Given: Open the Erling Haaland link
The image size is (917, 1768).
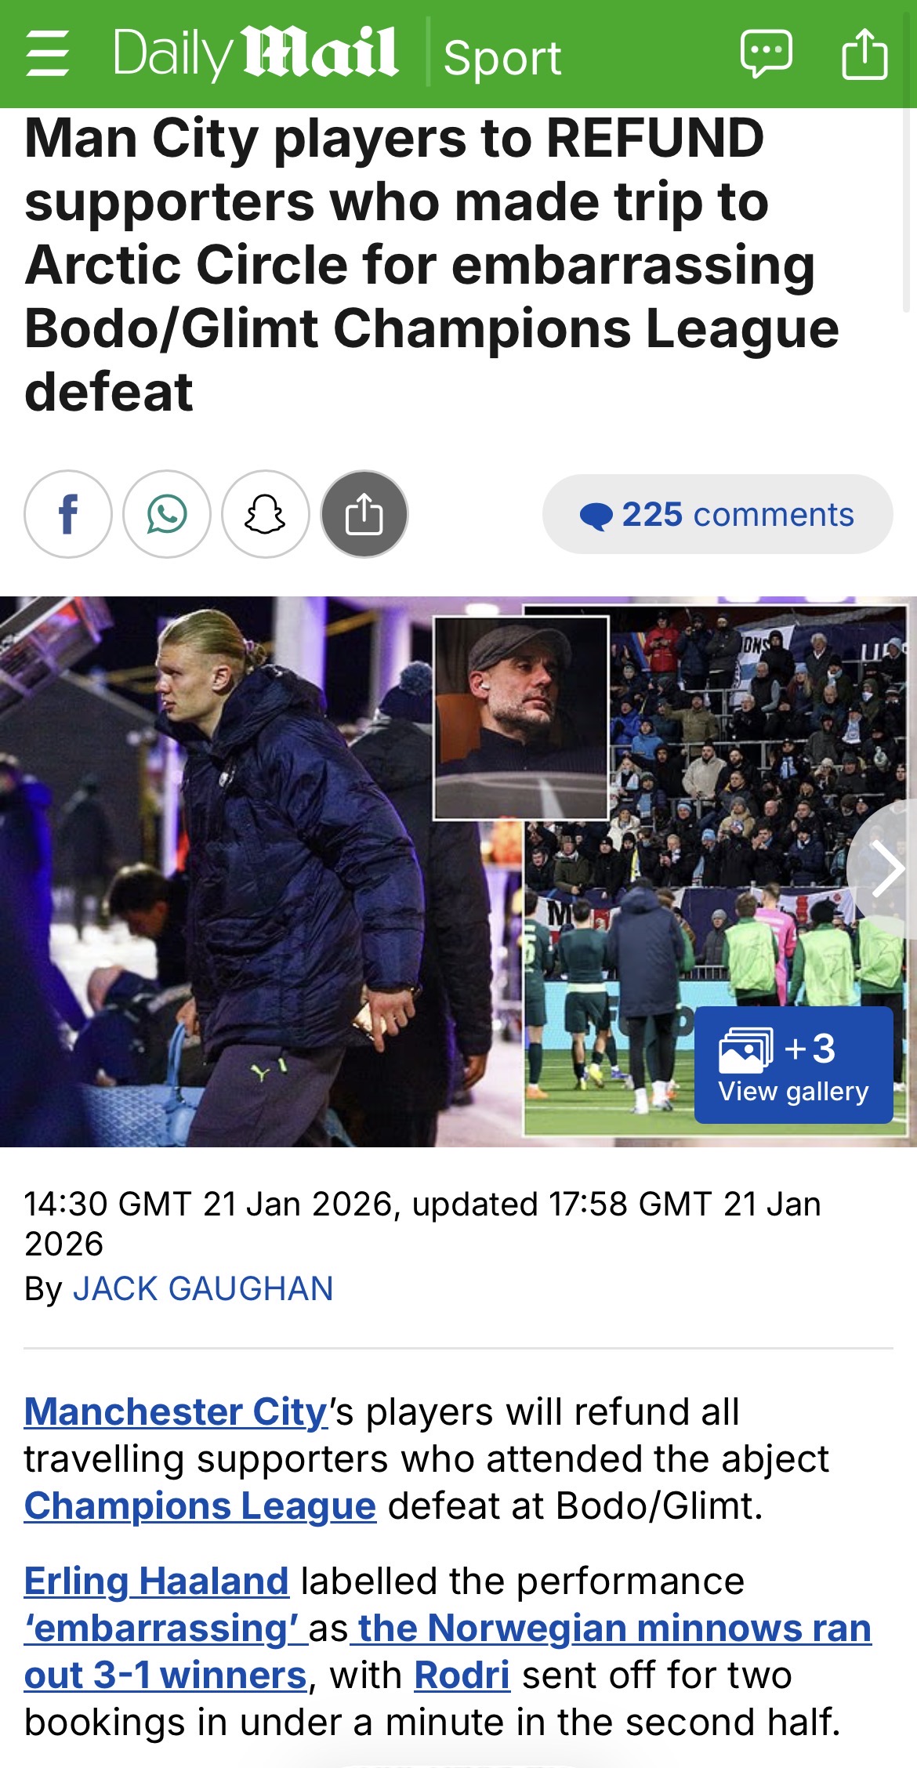Looking at the screenshot, I should (157, 1581).
